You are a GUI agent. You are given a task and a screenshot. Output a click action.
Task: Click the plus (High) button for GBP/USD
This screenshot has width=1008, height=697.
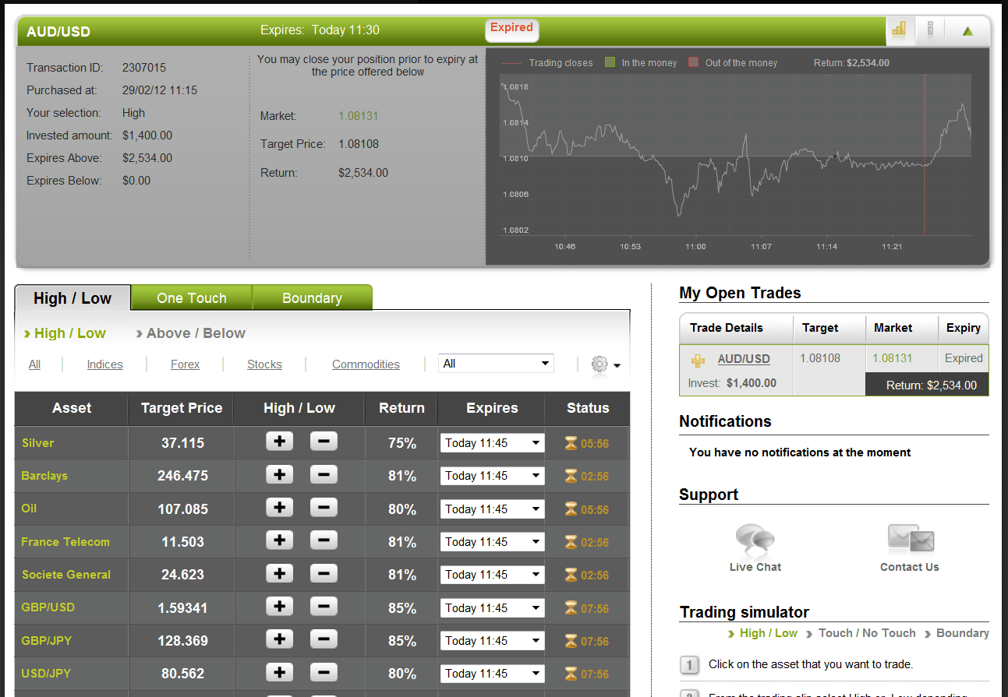tap(279, 607)
